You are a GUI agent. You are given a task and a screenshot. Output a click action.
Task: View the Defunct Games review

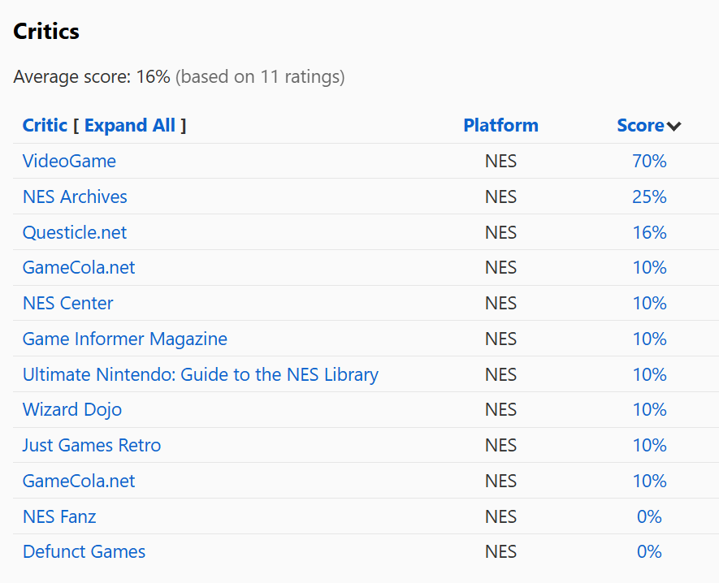[x=84, y=551]
